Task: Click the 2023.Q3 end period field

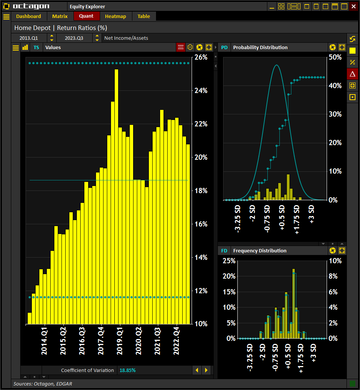Action: point(74,38)
